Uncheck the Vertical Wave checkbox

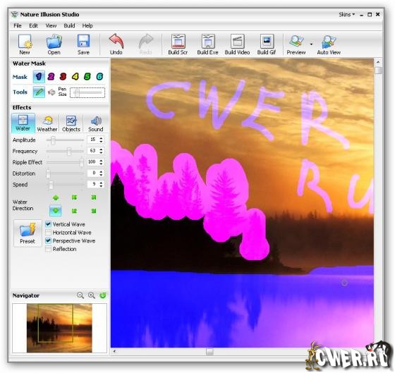coord(49,224)
